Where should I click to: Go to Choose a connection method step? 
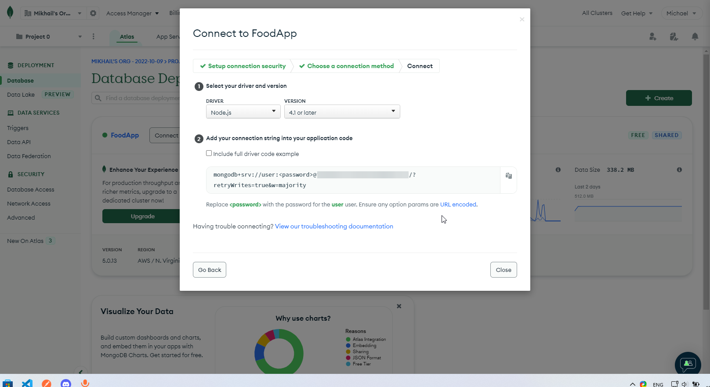tap(346, 66)
